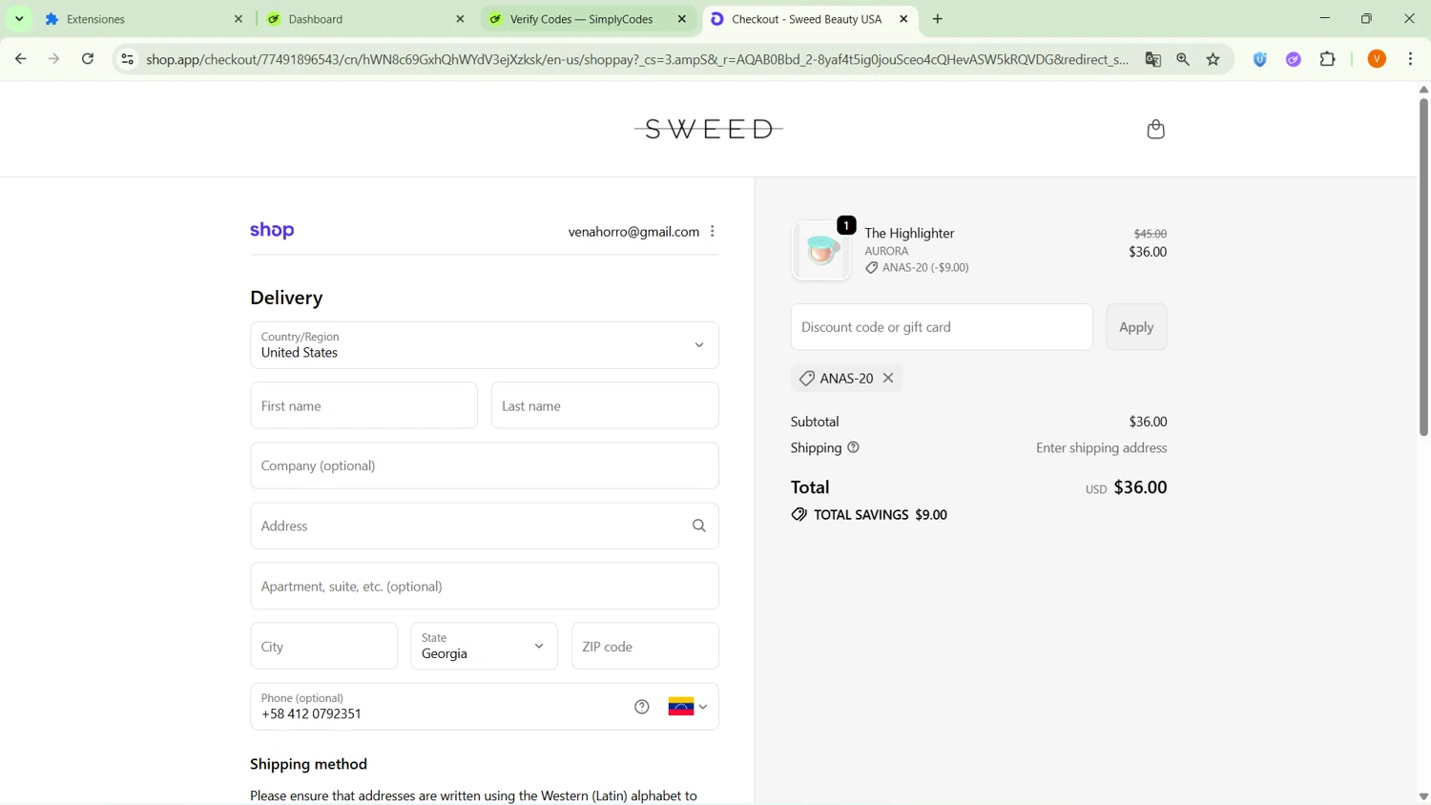Image resolution: width=1431 pixels, height=805 pixels.
Task: Click the ANAS-20 (-$9.00) line discount
Action: point(917,268)
